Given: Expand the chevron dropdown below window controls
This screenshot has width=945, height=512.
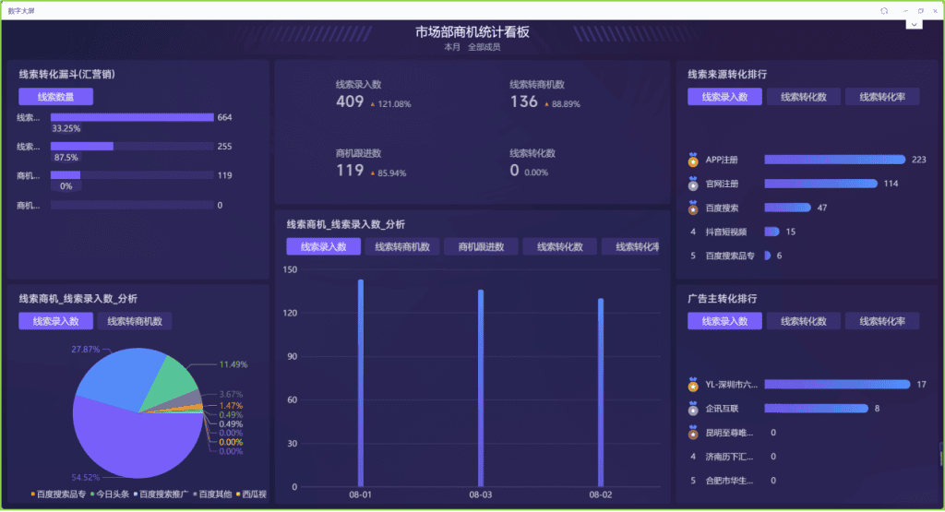Looking at the screenshot, I should click(914, 24).
